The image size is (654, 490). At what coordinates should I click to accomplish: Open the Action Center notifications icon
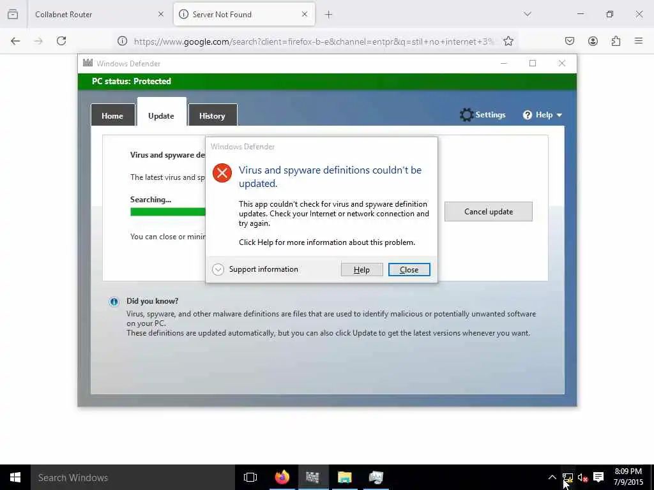pyautogui.click(x=598, y=477)
